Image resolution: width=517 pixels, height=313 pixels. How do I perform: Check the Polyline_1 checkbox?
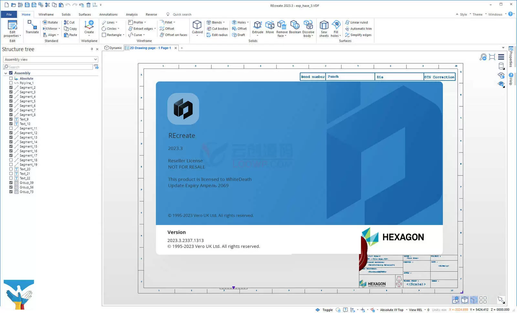11,83
